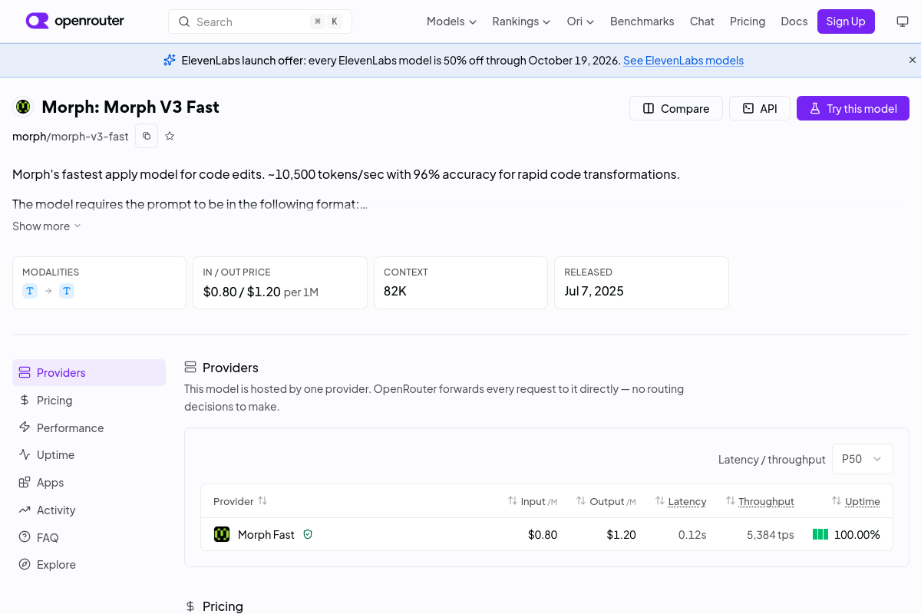Image resolution: width=921 pixels, height=614 pixels.
Task: Click the 82K context value
Action: pos(395,291)
